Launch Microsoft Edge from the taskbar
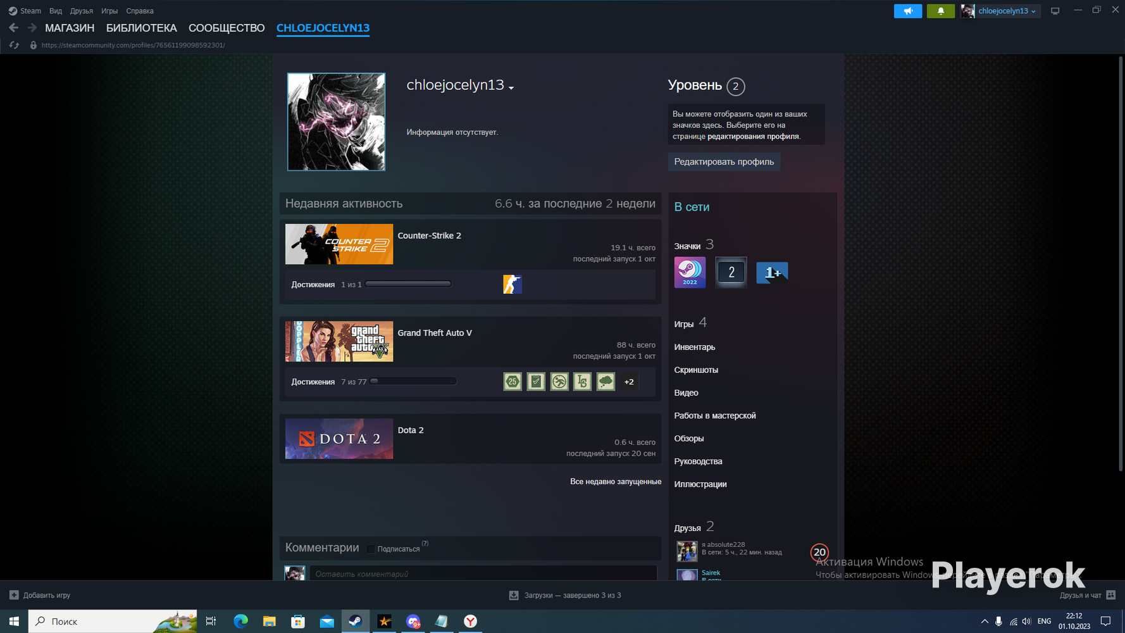This screenshot has width=1125, height=633. [240, 621]
